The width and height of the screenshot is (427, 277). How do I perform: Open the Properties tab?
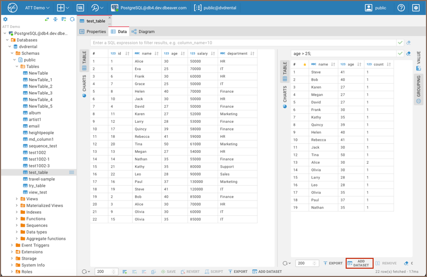pyautogui.click(x=93, y=32)
